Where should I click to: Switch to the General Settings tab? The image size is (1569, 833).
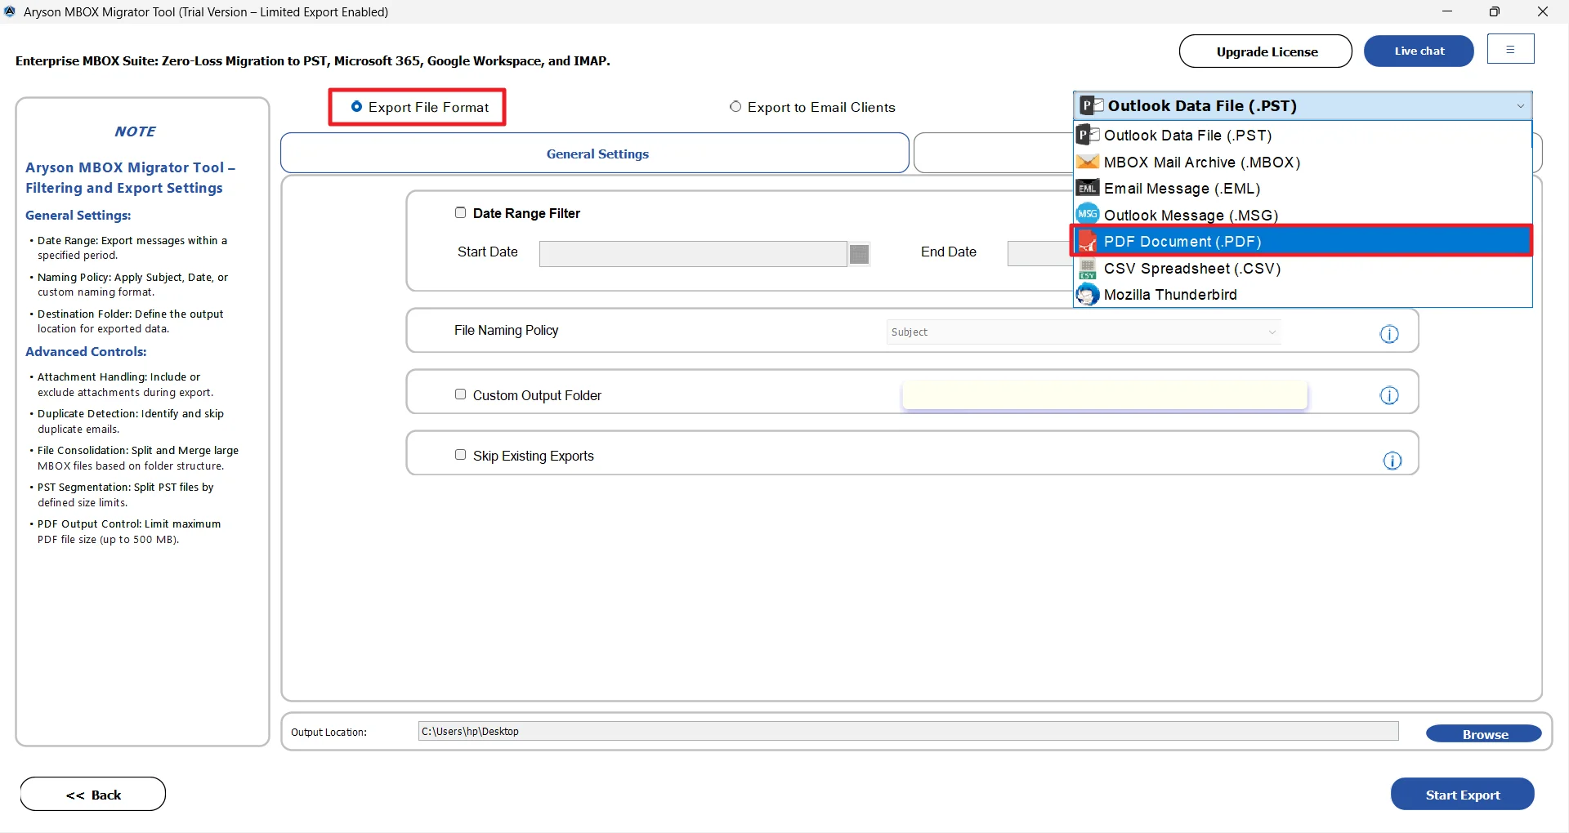coord(595,153)
